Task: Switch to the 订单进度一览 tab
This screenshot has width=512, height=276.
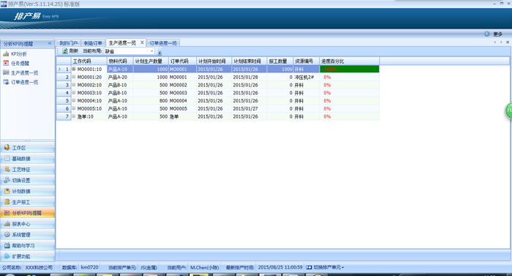Action: (x=163, y=43)
